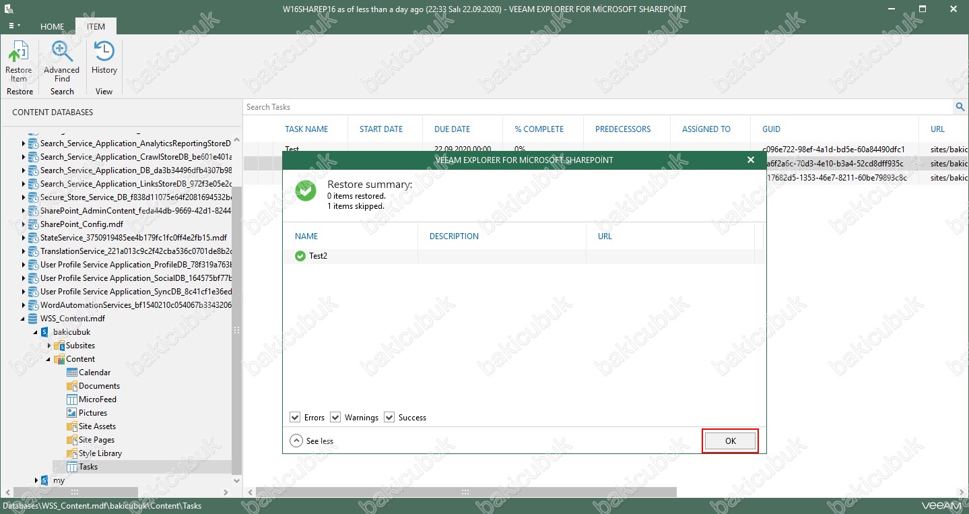Sort tasks by TASK NAME column
This screenshot has width=969, height=514.
[306, 129]
